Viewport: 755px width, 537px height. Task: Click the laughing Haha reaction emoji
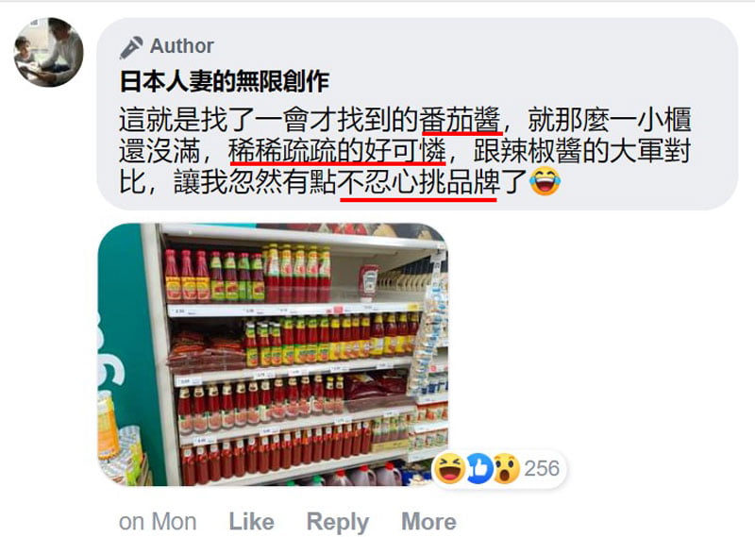coord(449,468)
